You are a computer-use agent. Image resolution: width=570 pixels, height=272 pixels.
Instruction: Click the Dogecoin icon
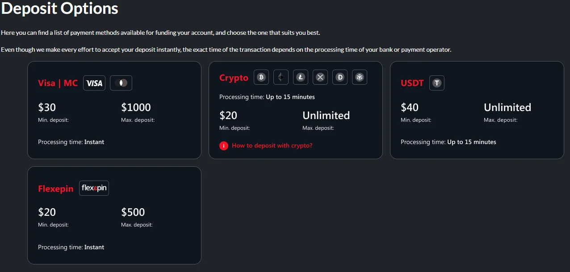339,77
